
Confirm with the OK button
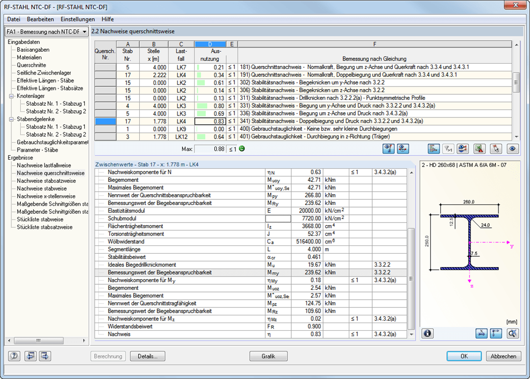point(464,356)
